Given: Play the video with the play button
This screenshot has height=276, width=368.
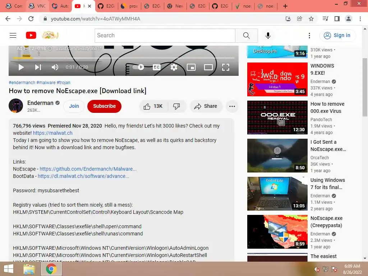Looking at the screenshot, I should (21, 67).
